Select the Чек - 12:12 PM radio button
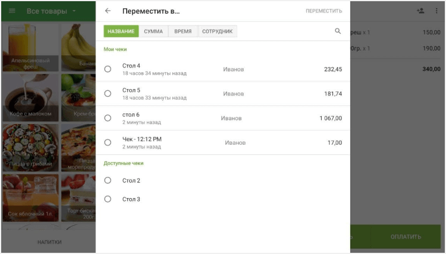The width and height of the screenshot is (446, 254). point(108,142)
